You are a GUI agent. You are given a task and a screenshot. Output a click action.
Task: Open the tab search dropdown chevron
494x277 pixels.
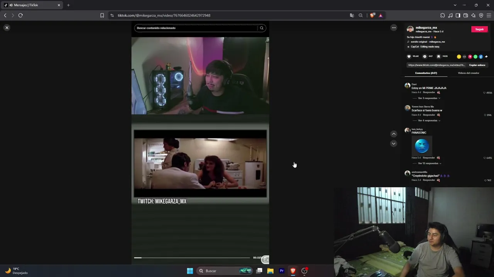coord(455,5)
